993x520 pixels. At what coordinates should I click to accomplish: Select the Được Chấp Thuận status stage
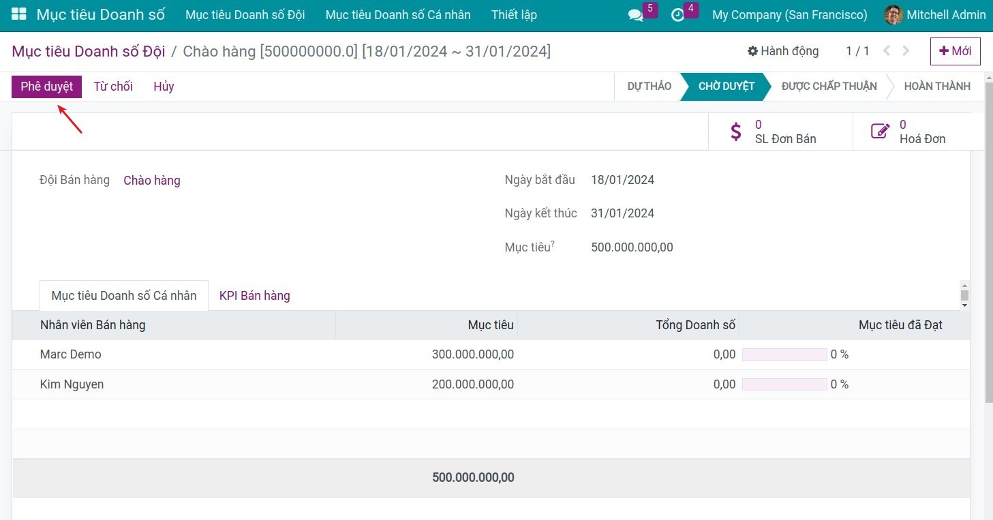click(x=829, y=87)
